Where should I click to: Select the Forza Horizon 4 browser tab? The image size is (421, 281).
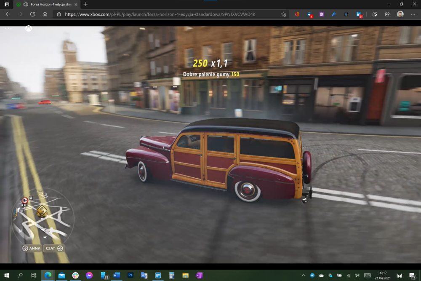click(47, 4)
